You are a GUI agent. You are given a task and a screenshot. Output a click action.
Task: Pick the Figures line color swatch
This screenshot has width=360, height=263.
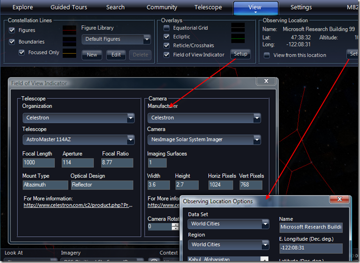(69, 30)
